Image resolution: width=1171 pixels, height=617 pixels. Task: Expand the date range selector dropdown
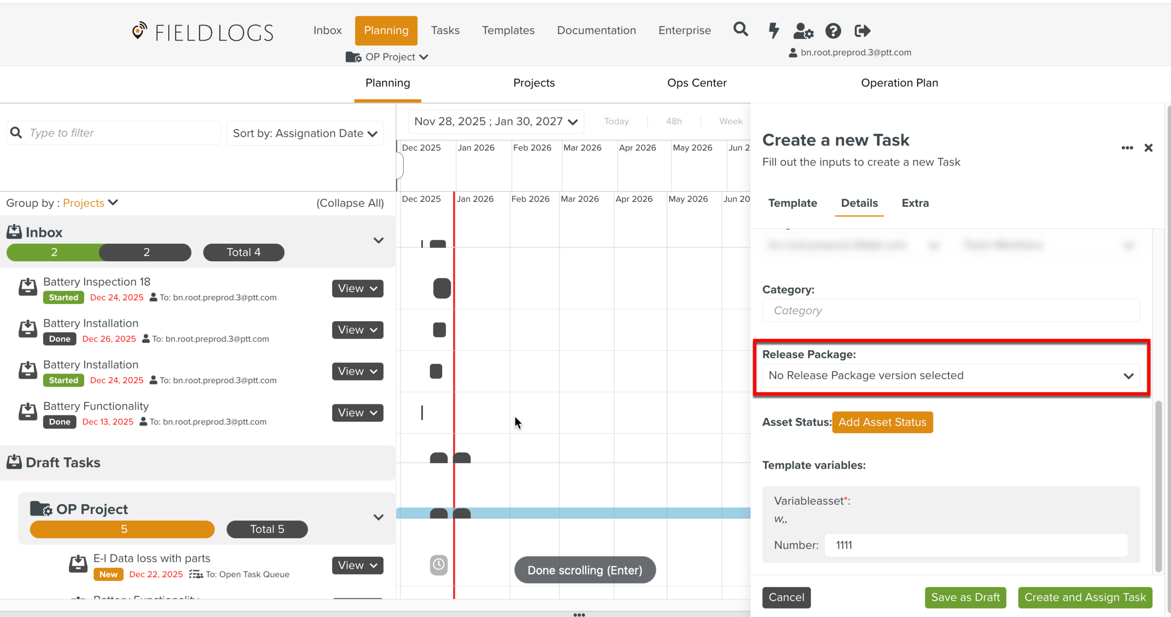[x=496, y=122]
